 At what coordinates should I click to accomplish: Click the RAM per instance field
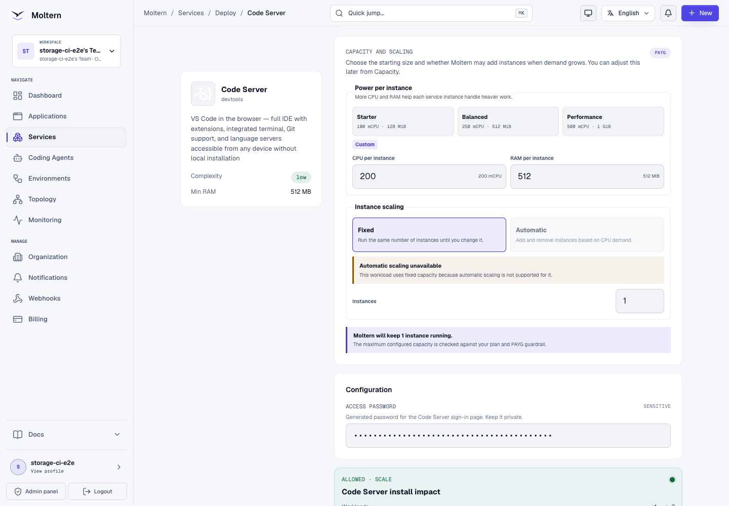(587, 177)
